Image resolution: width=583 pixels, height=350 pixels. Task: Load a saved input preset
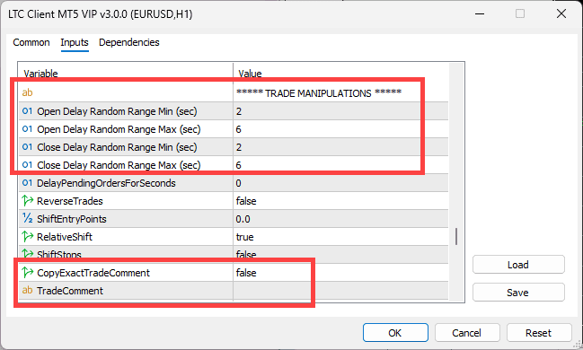[x=518, y=265]
